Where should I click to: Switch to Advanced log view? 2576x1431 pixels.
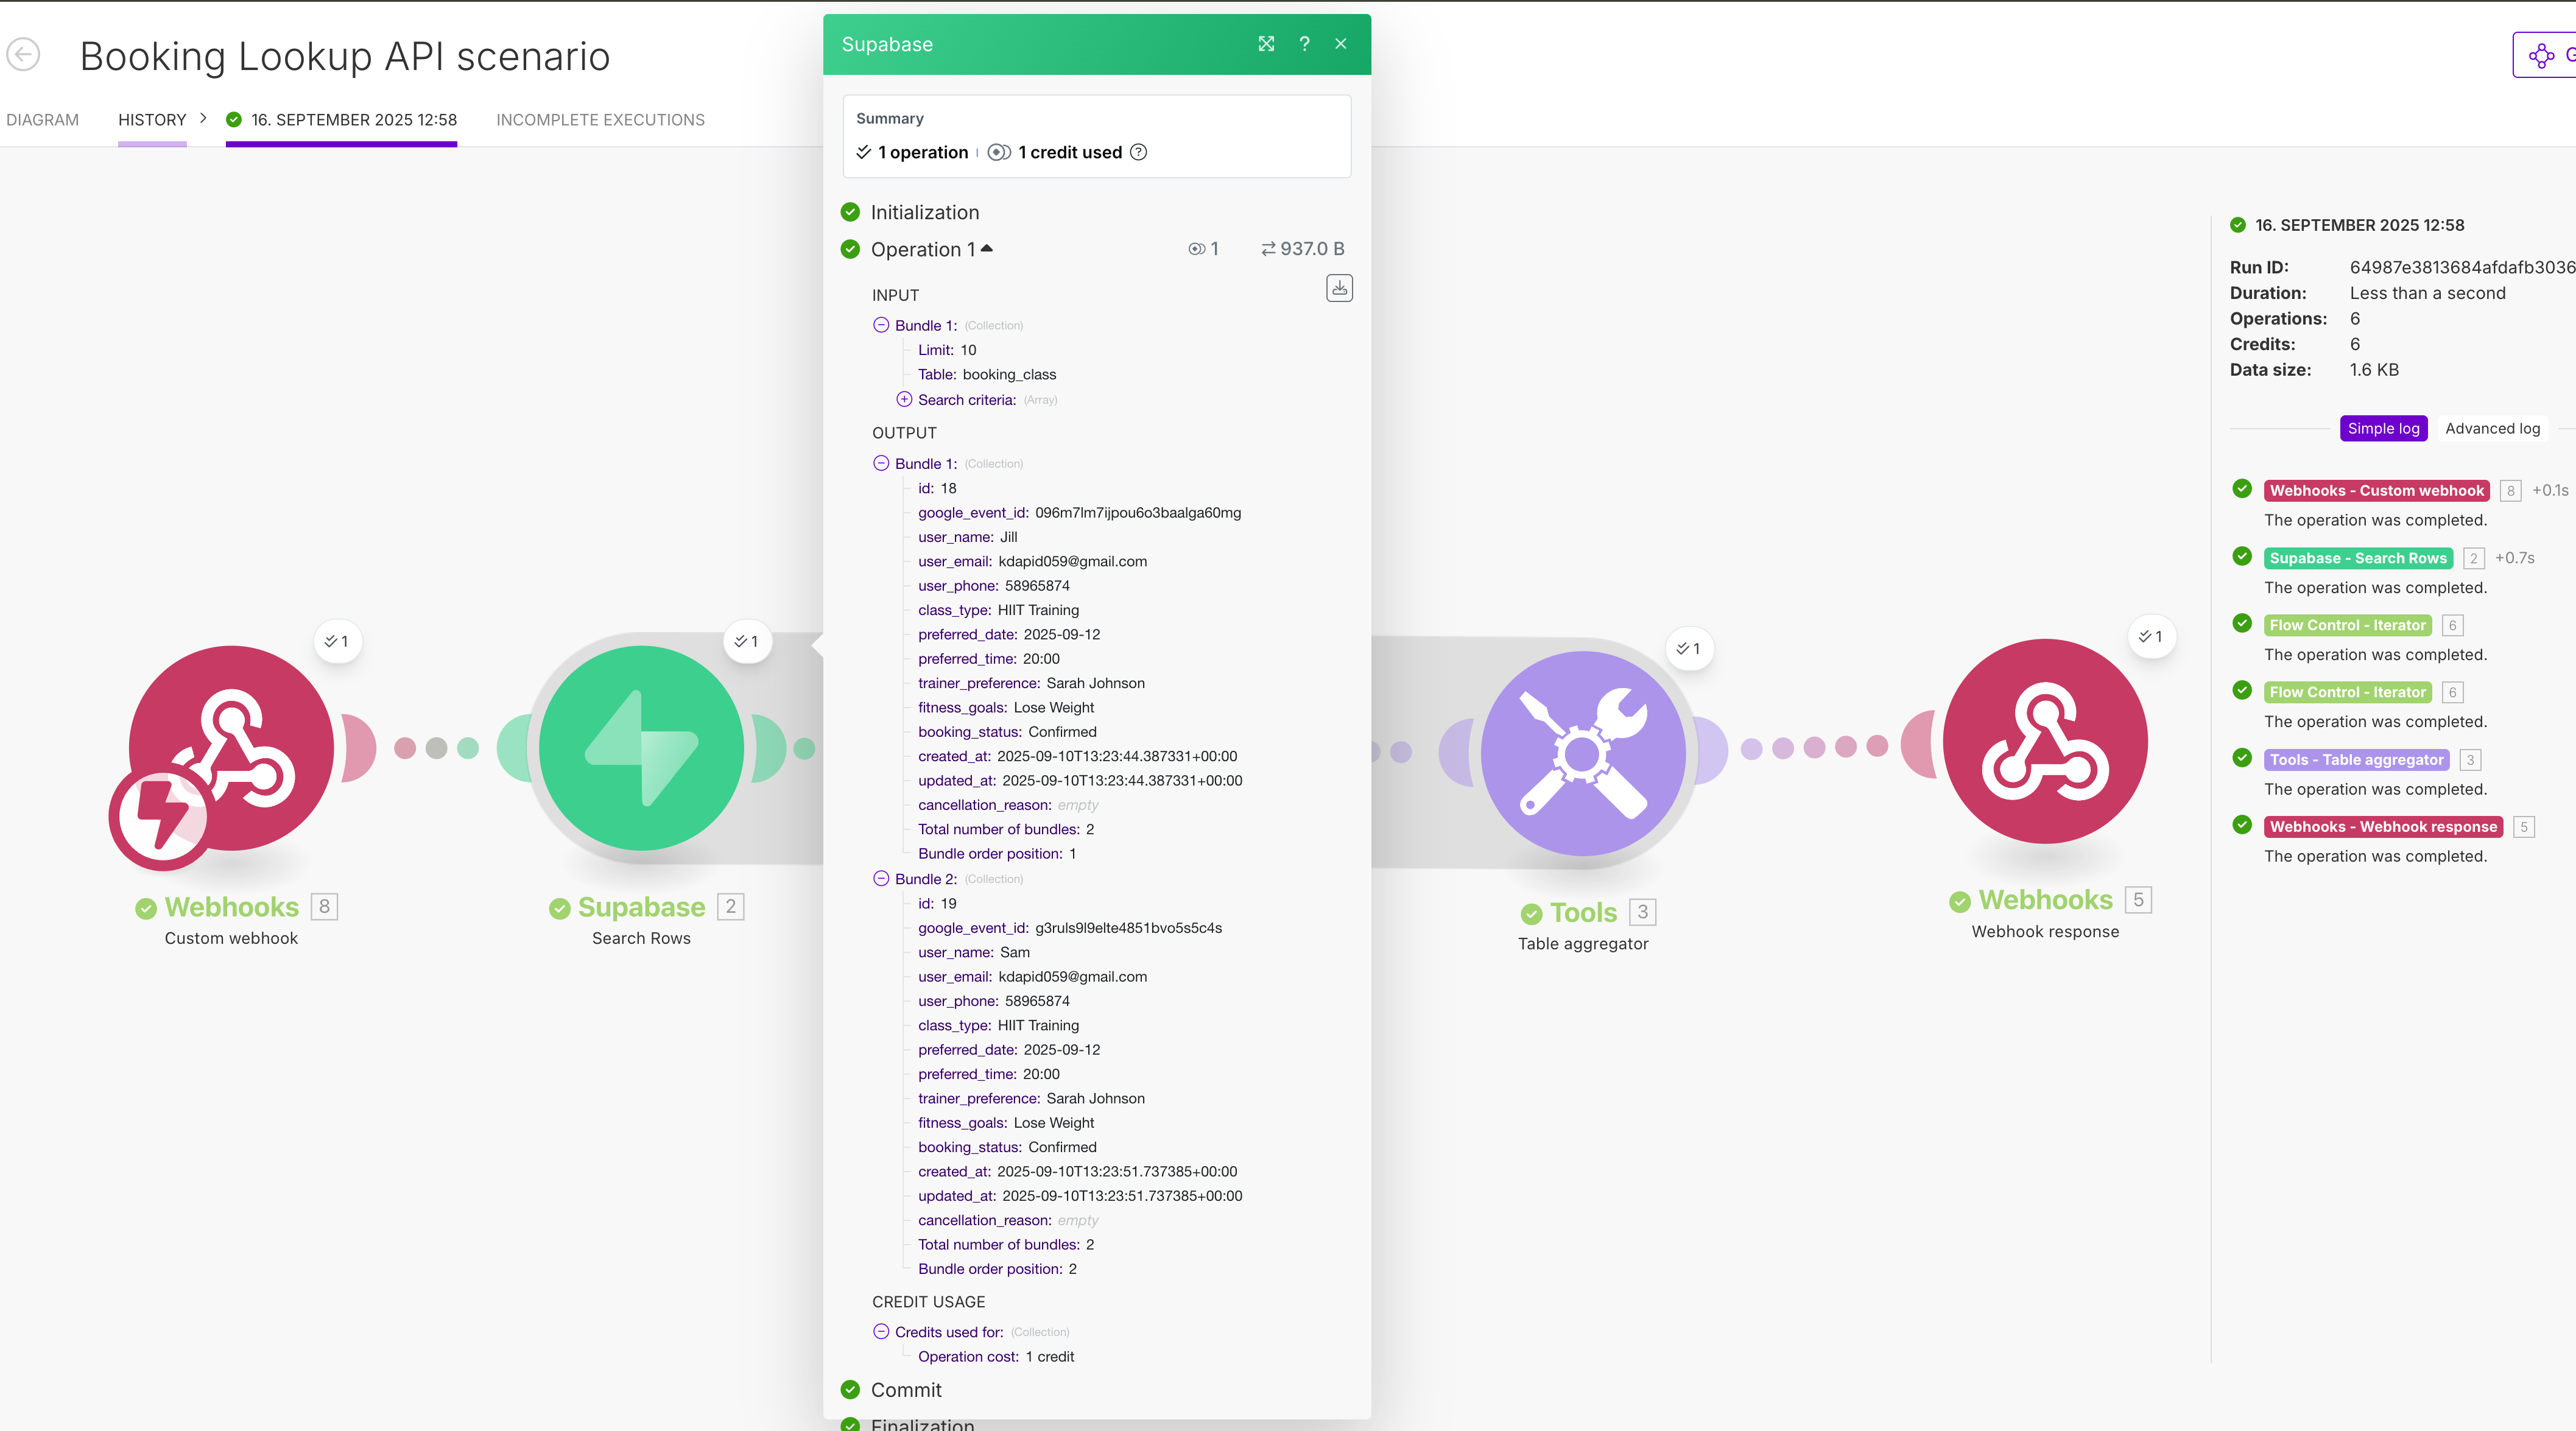coord(2492,428)
